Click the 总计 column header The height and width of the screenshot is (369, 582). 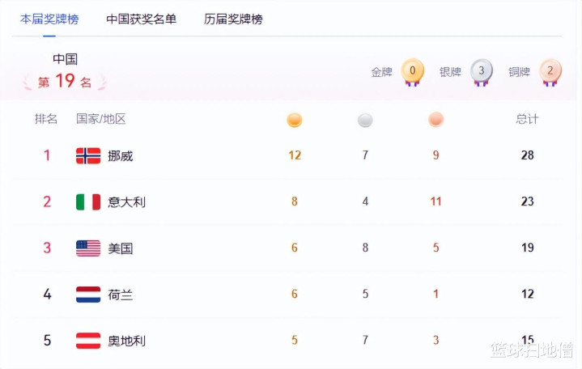(527, 119)
